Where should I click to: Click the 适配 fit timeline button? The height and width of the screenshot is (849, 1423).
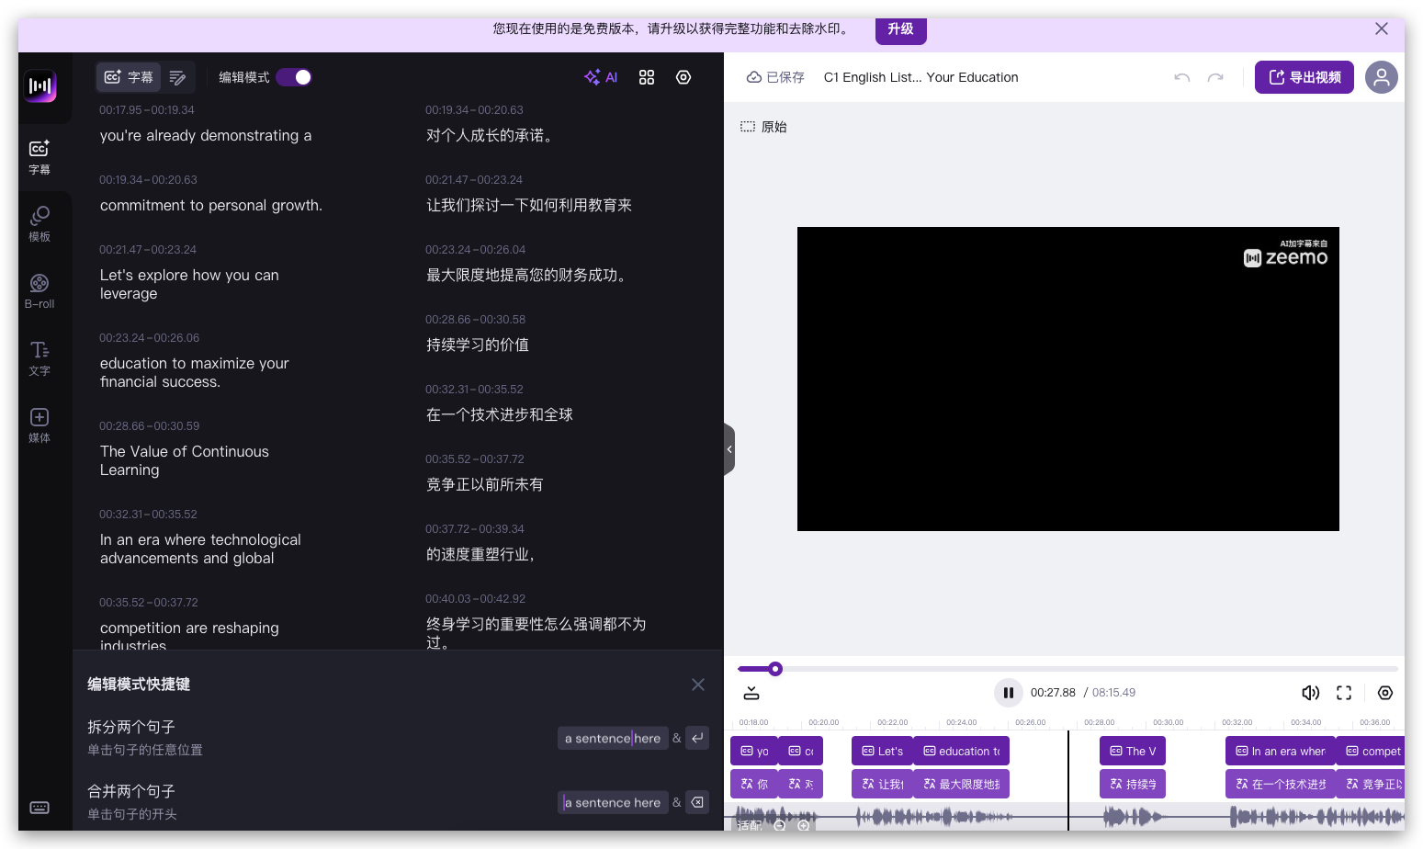tap(750, 825)
